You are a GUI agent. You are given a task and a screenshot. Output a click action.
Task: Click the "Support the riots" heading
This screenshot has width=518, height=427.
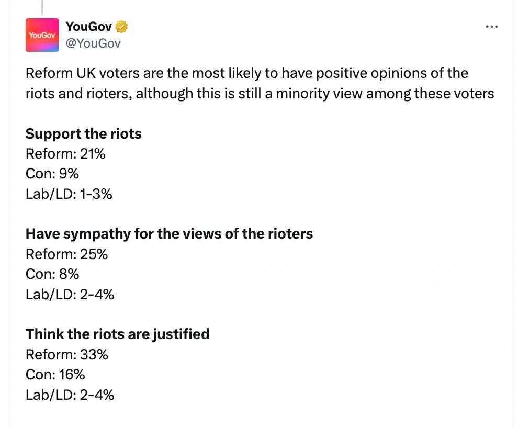[x=84, y=134]
